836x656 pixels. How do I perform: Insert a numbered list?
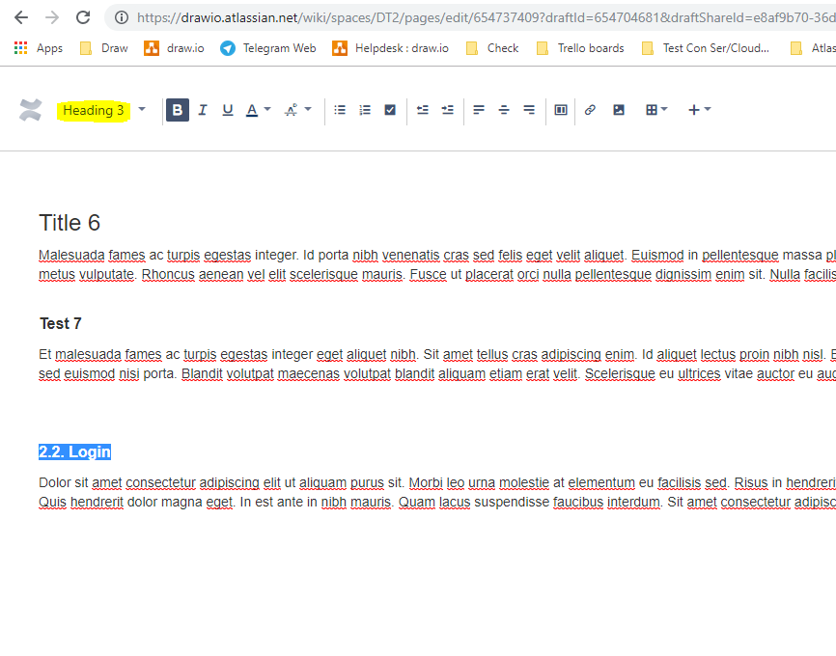pos(365,110)
